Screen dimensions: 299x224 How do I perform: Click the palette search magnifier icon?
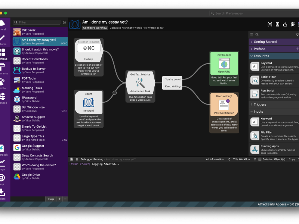257,35
